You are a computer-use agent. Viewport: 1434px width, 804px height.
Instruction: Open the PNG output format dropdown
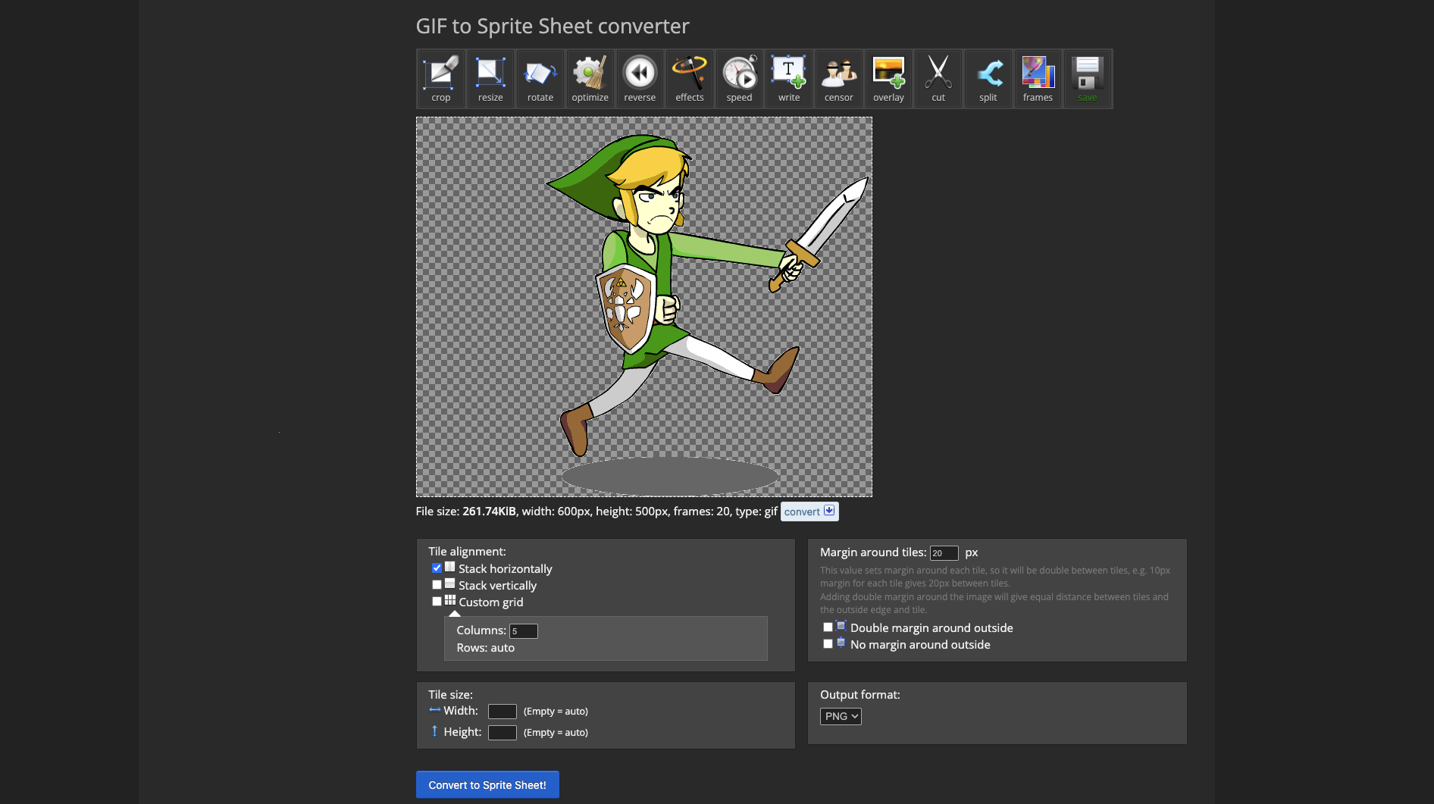pyautogui.click(x=841, y=716)
